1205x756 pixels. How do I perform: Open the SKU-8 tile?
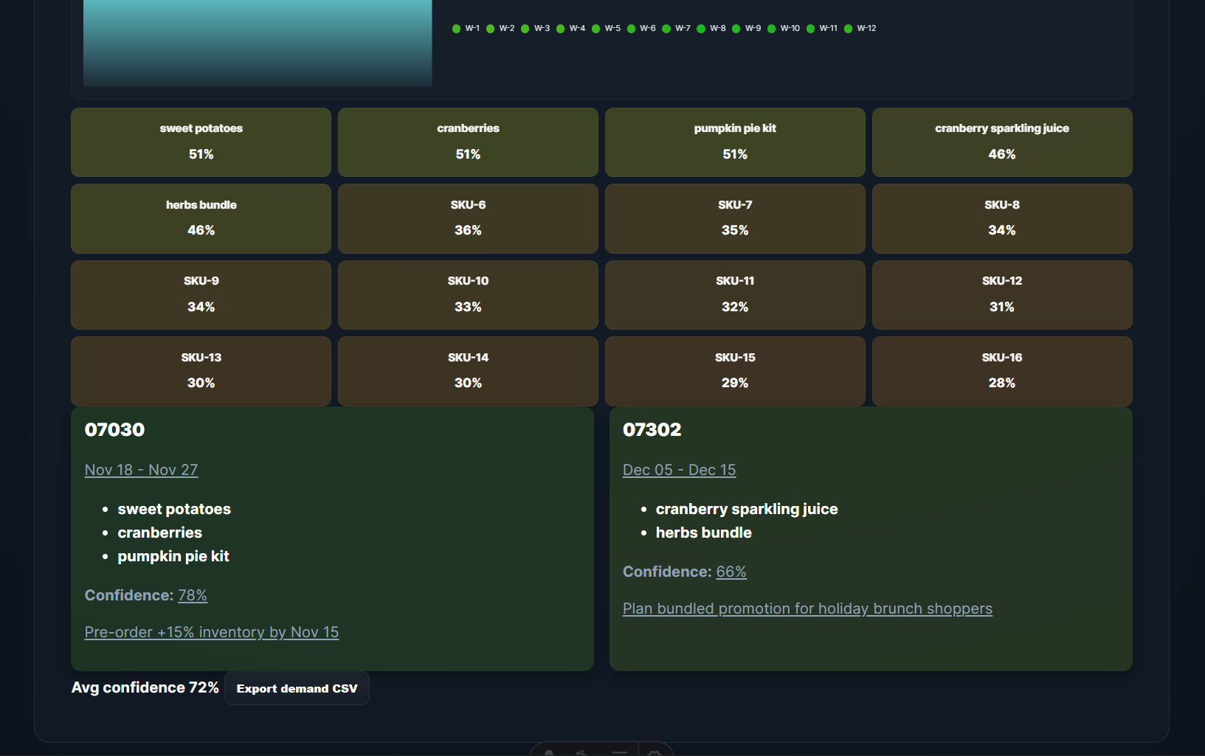tap(1002, 218)
